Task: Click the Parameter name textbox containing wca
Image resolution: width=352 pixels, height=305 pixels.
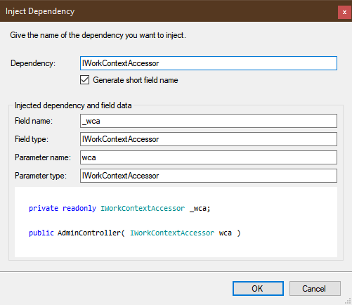Action: [209, 157]
